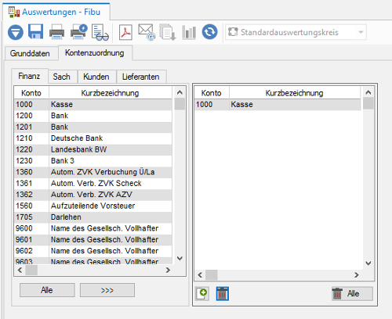Open the Sach tab

(x=62, y=77)
